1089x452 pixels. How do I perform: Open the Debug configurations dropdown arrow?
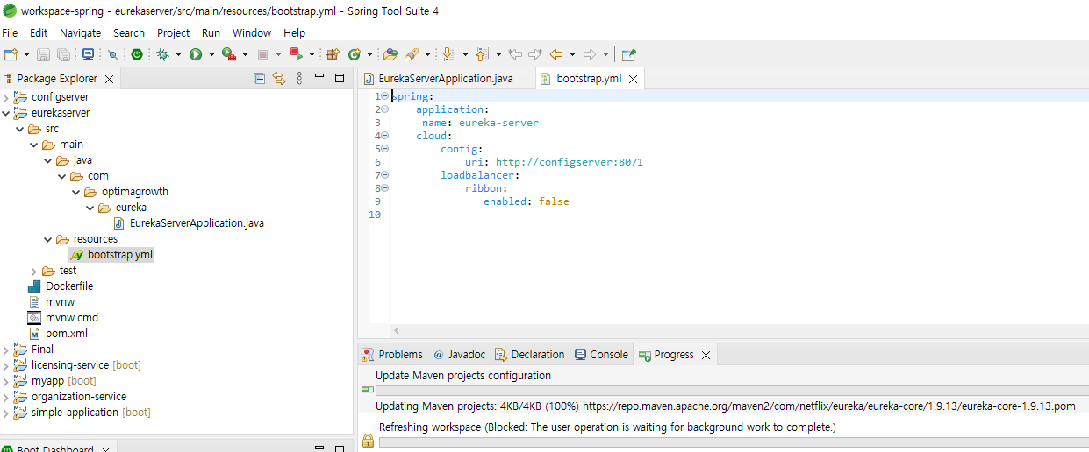point(178,54)
